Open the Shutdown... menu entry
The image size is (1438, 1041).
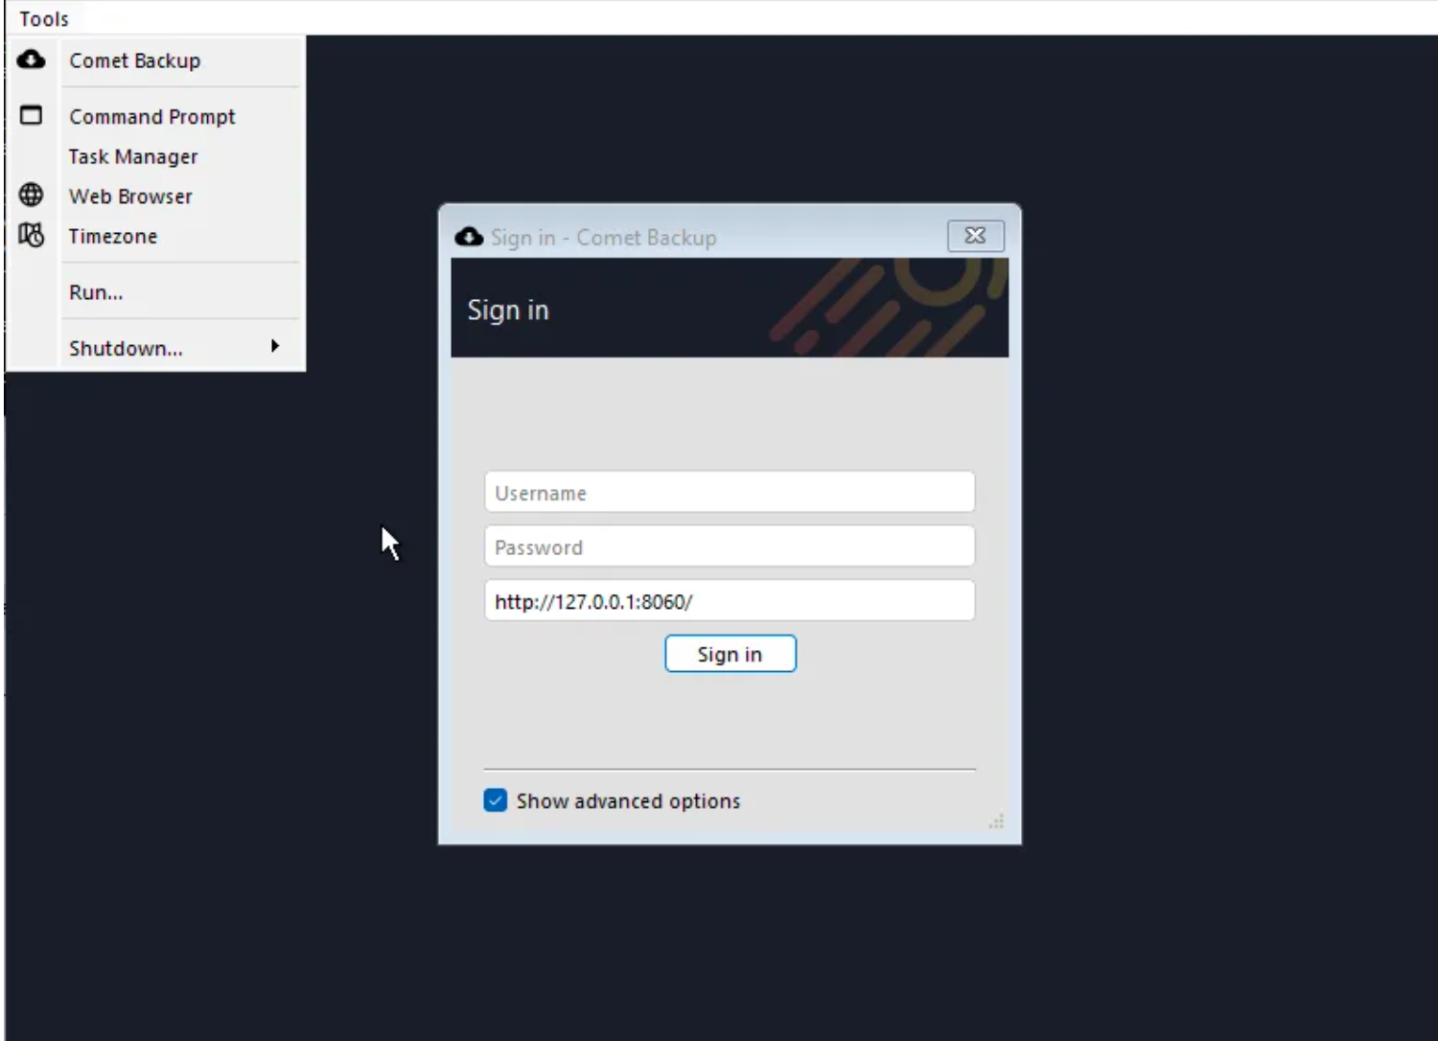click(x=126, y=349)
